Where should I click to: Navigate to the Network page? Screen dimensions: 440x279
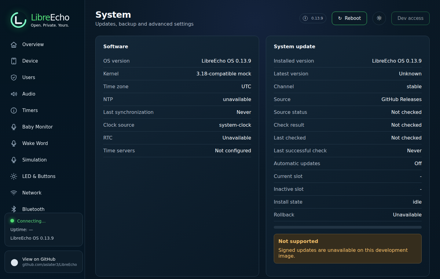42,193
